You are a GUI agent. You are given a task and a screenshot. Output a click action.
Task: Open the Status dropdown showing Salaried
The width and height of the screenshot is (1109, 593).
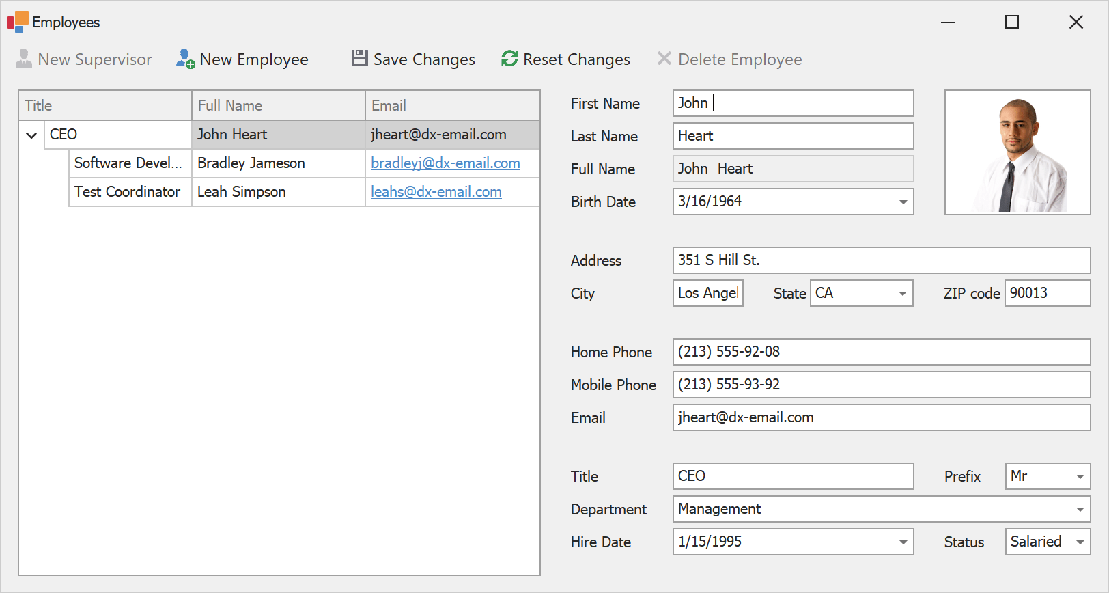pyautogui.click(x=1080, y=542)
